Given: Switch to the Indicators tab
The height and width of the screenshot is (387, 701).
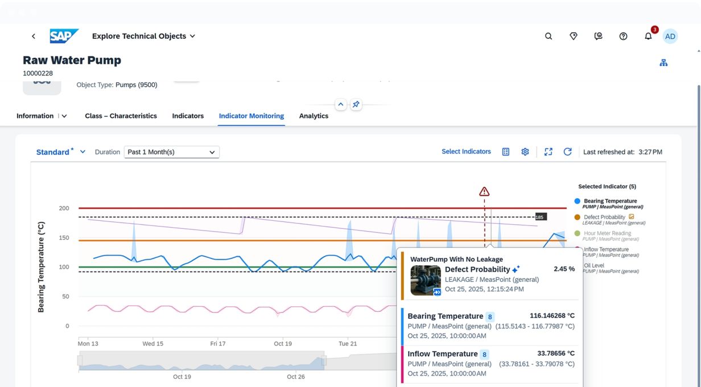Looking at the screenshot, I should point(188,116).
